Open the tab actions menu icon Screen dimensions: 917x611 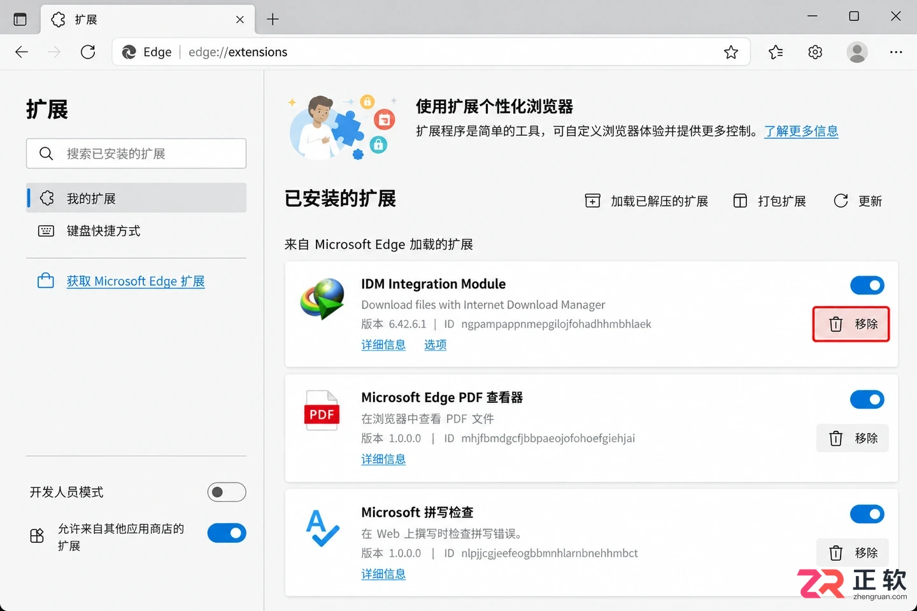point(20,19)
